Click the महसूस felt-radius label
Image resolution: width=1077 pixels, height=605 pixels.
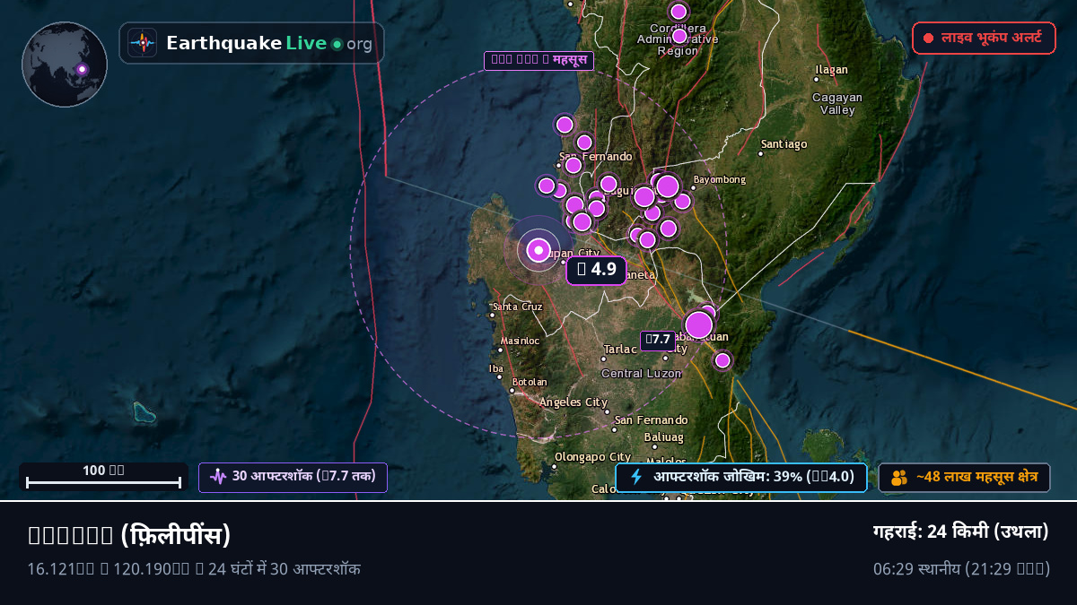(x=538, y=61)
